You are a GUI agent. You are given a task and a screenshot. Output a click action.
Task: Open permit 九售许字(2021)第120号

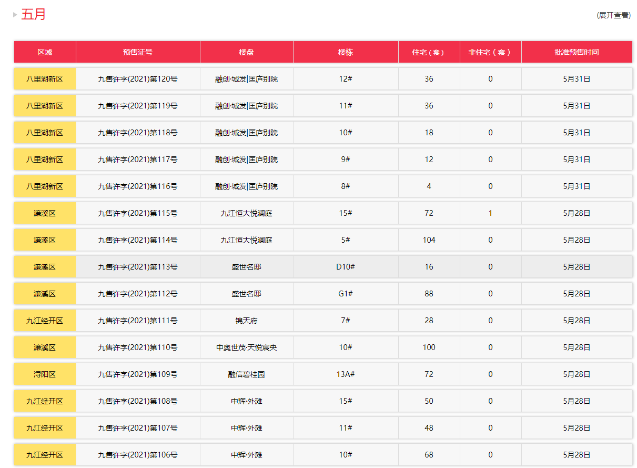(138, 79)
